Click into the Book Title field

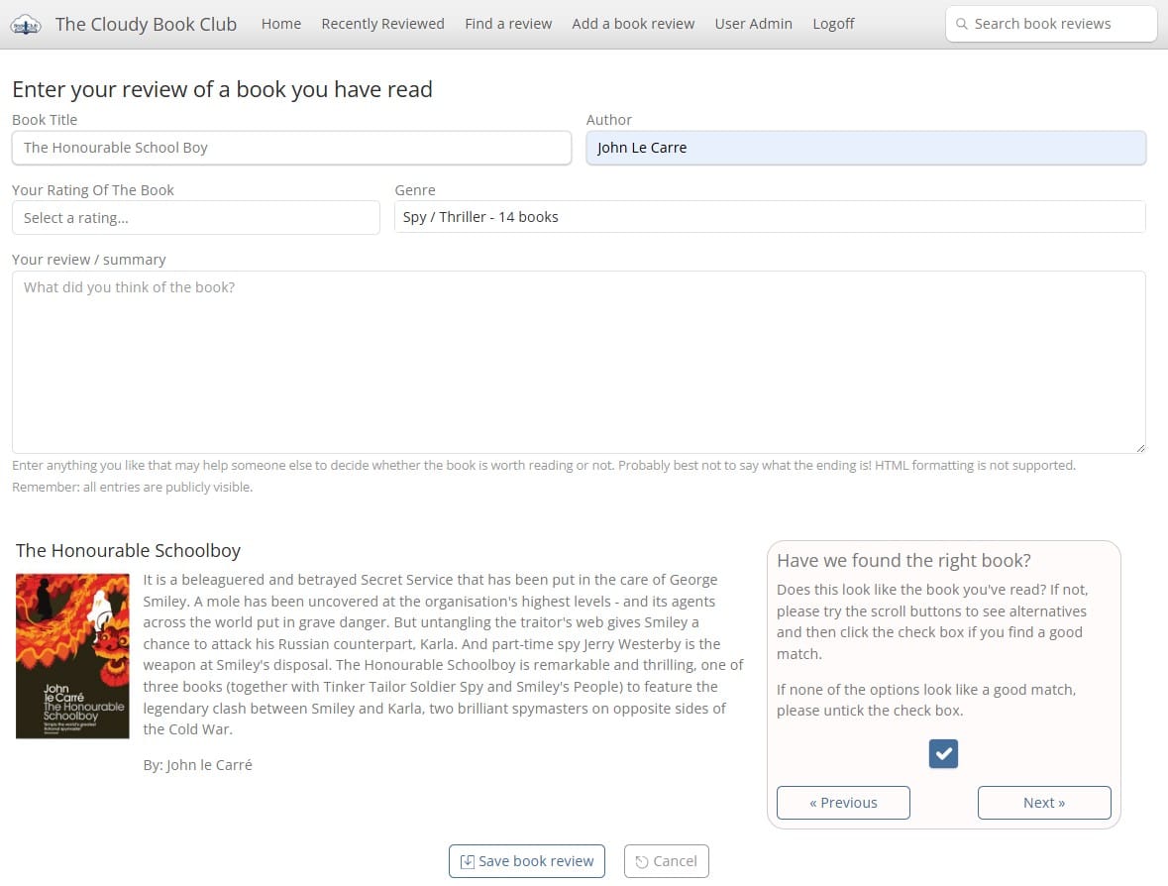click(x=291, y=148)
